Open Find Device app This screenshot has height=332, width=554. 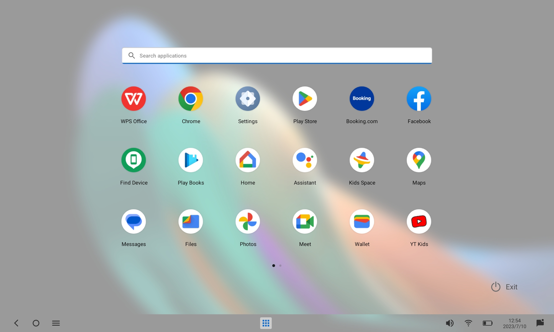(134, 160)
